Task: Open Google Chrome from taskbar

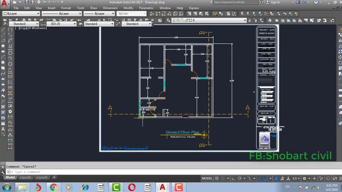Action: pyautogui.click(x=53, y=187)
